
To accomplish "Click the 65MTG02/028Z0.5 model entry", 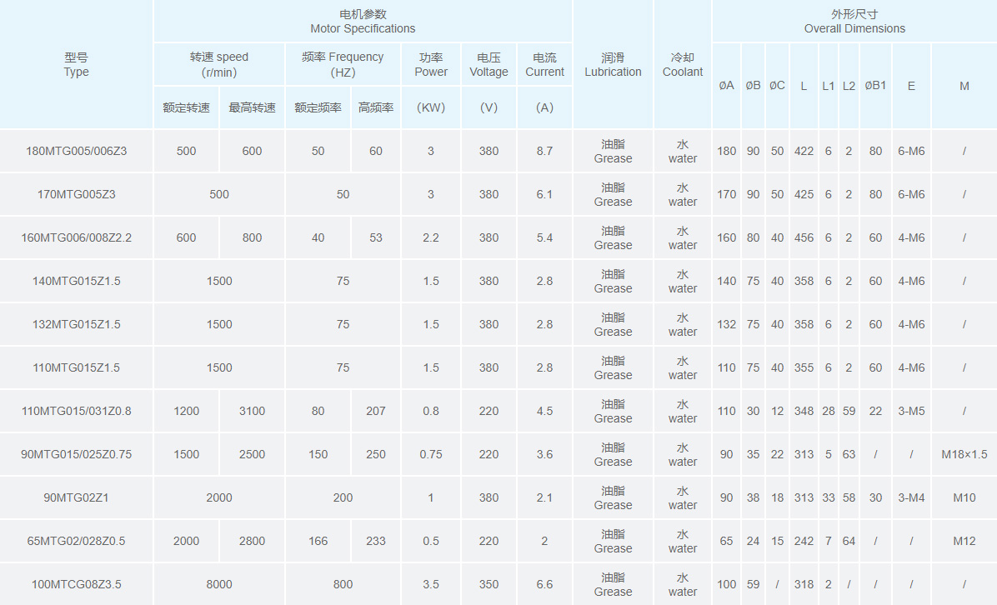I will [x=77, y=541].
